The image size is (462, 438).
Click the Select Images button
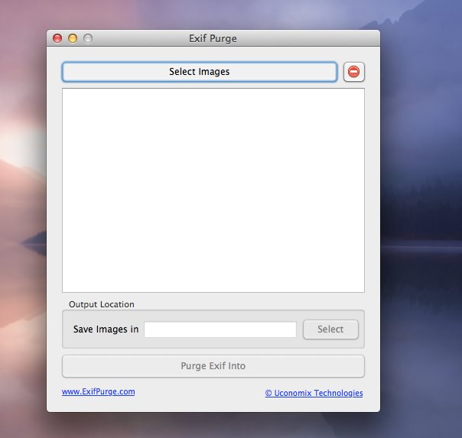click(200, 72)
